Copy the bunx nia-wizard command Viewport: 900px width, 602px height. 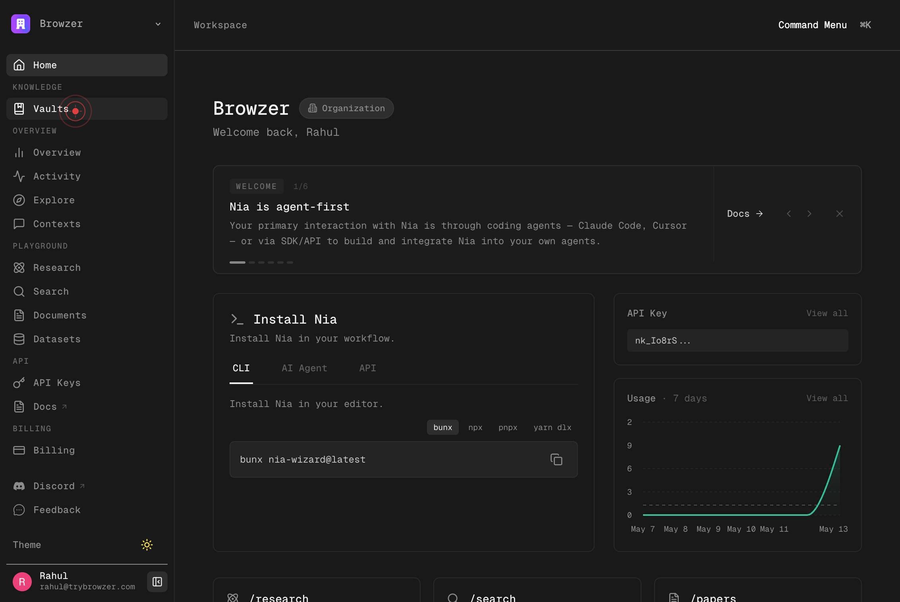[556, 459]
